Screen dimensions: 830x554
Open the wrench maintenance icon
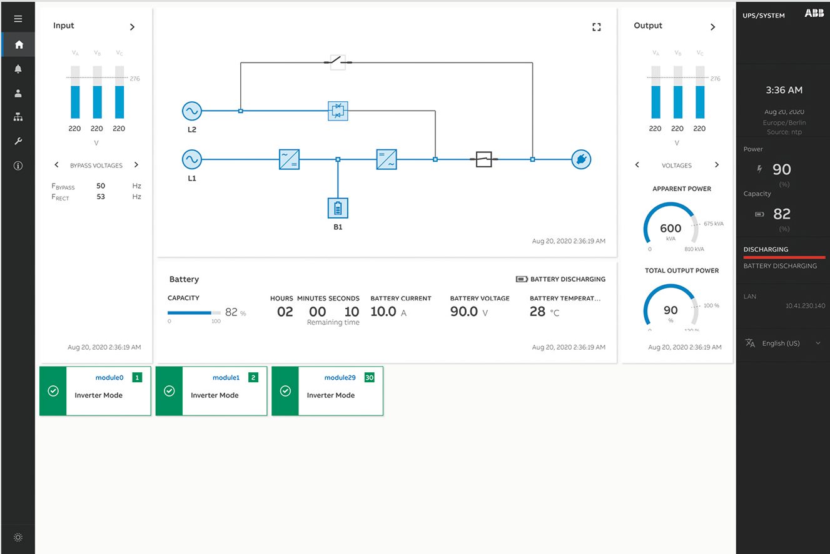tap(18, 141)
